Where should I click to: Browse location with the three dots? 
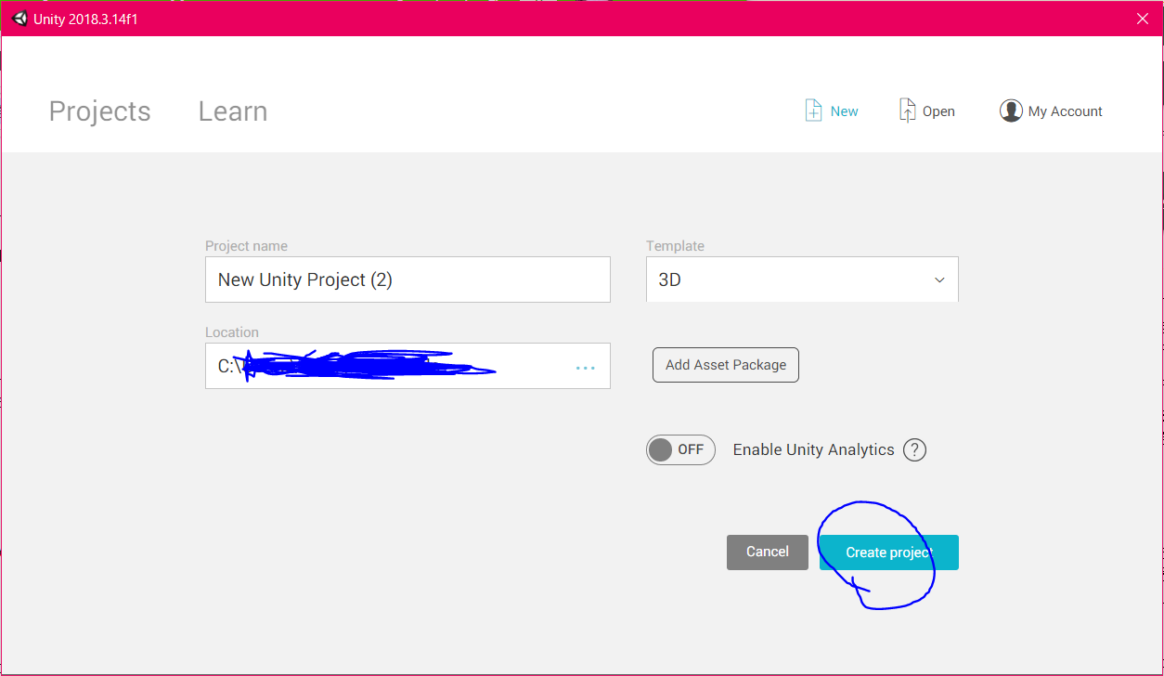[x=585, y=368]
